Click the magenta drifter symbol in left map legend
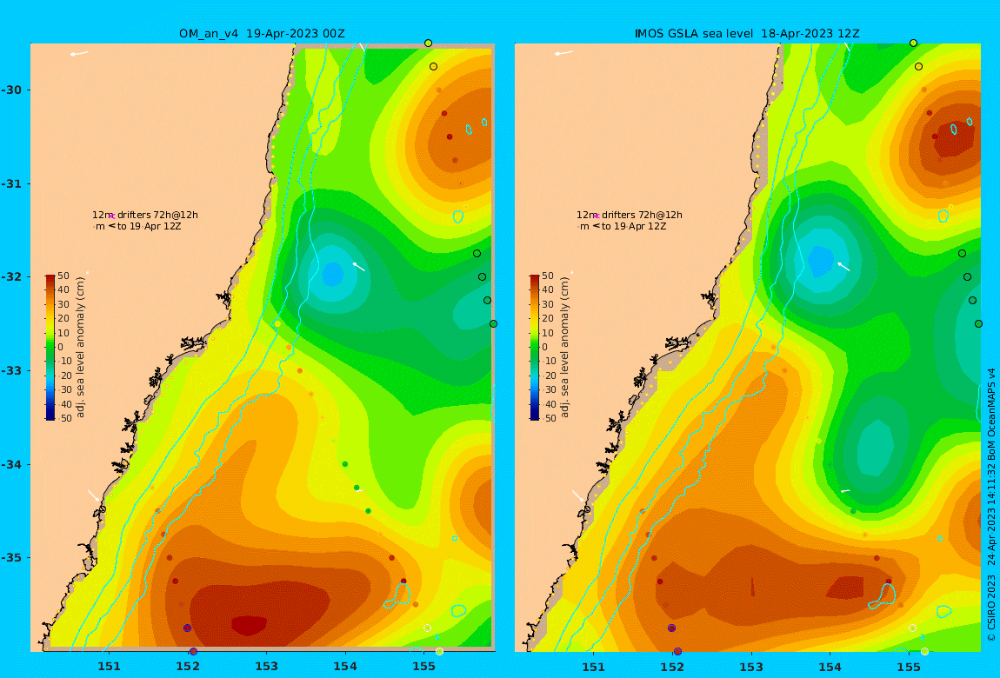This screenshot has height=678, width=1000. [111, 216]
